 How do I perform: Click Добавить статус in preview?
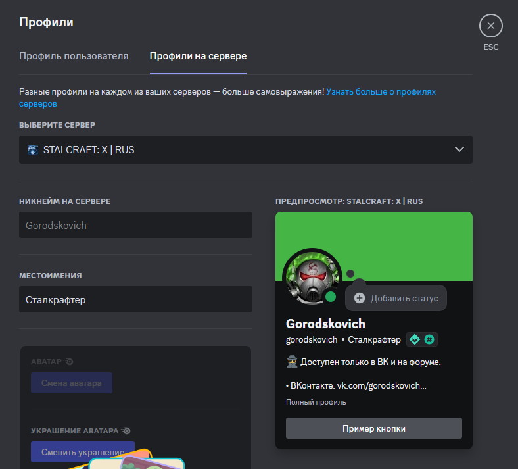click(396, 298)
